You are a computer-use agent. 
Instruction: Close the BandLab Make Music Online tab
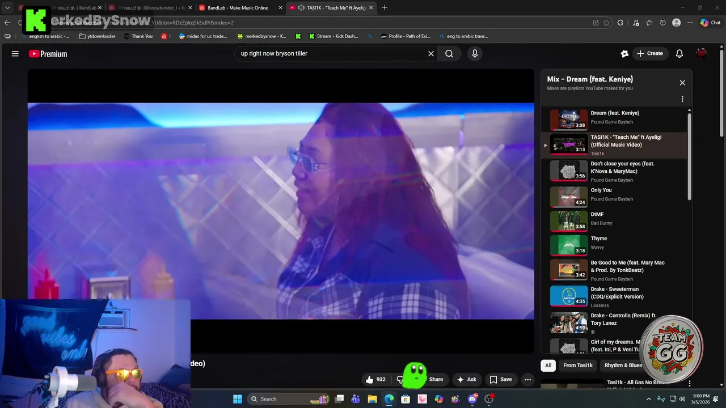click(280, 8)
